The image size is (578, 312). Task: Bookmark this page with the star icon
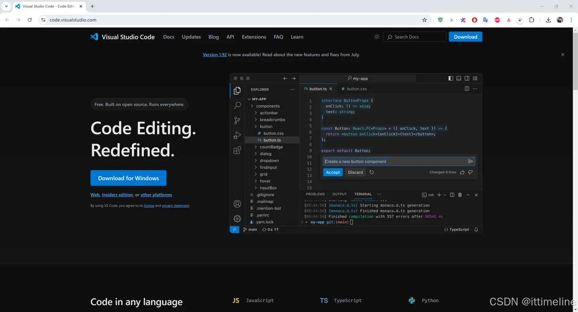click(424, 20)
